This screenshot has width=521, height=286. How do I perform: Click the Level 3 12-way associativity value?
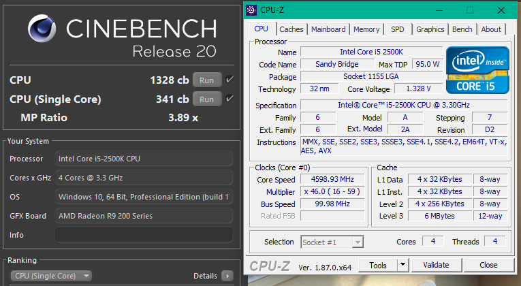pyautogui.click(x=490, y=216)
